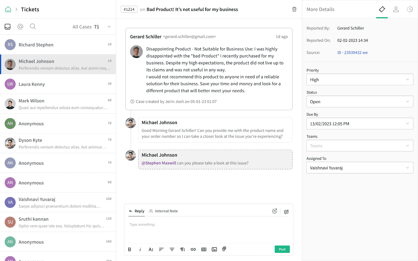Select the contact person details tab
This screenshot has height=261, width=418.
click(396, 9)
